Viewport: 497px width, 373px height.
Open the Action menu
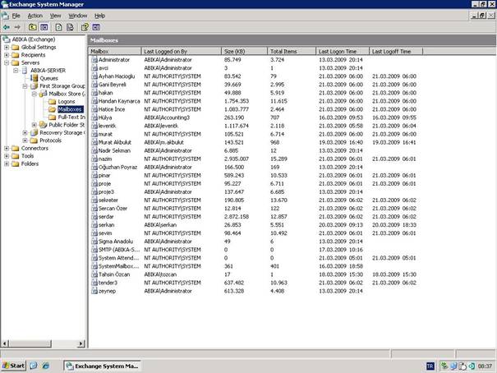click(x=35, y=16)
